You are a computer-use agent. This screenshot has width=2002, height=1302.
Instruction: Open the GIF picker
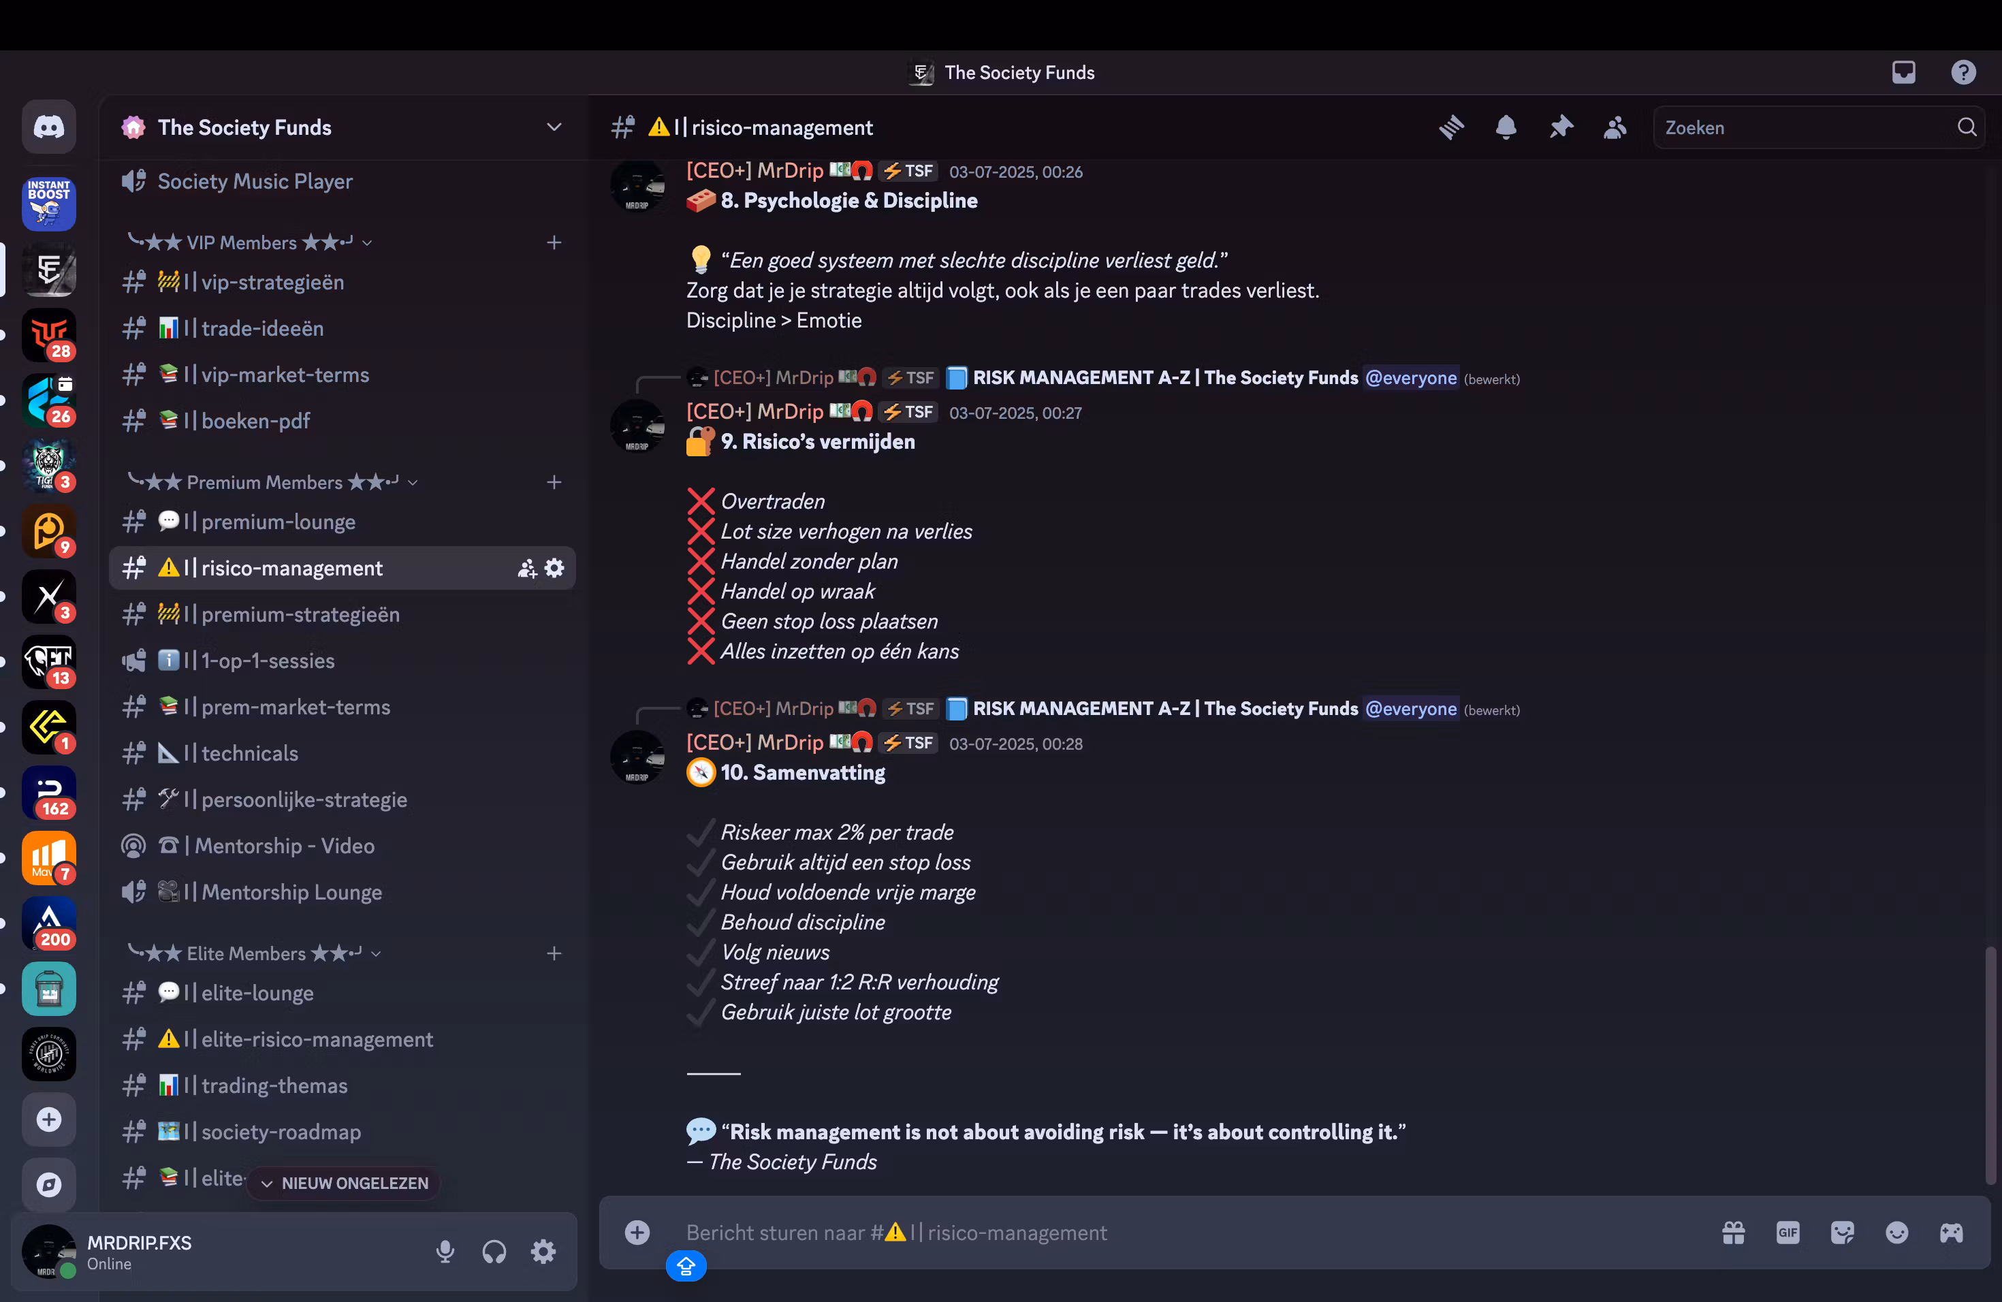(x=1787, y=1232)
